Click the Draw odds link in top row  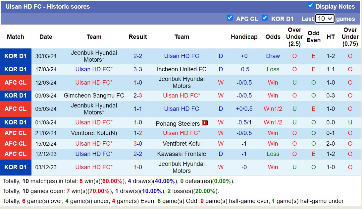(273, 56)
